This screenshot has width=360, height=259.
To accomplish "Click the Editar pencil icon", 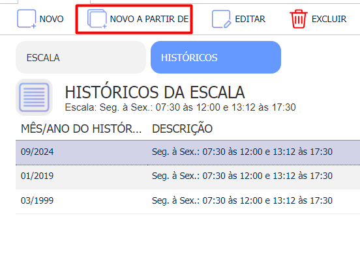I will pos(221,19).
